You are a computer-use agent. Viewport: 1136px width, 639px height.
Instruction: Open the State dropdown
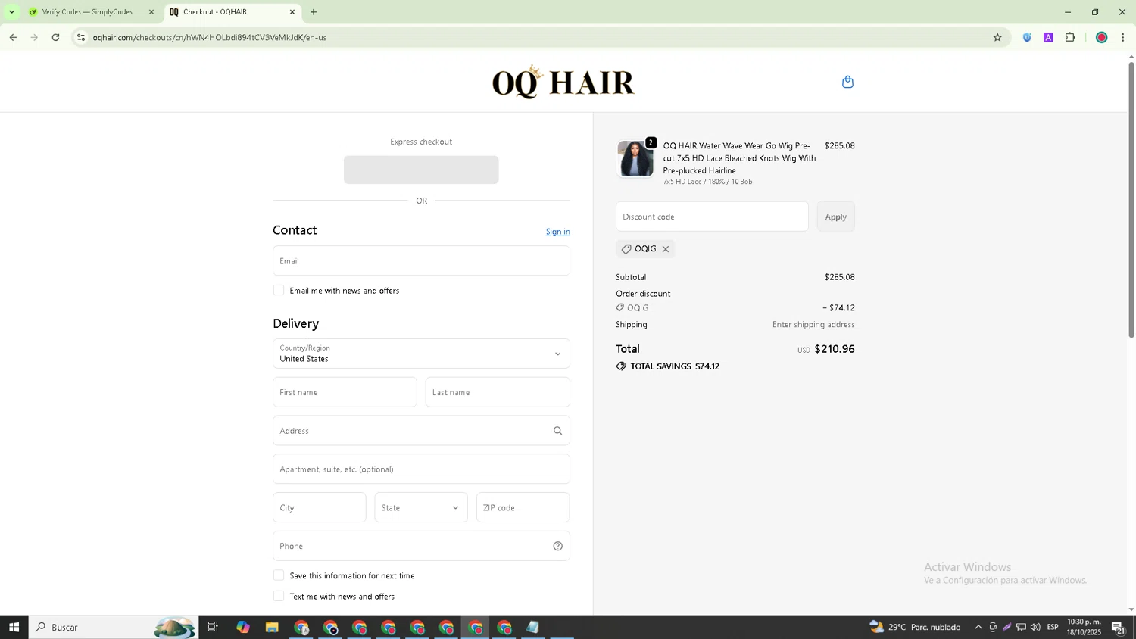pyautogui.click(x=421, y=507)
